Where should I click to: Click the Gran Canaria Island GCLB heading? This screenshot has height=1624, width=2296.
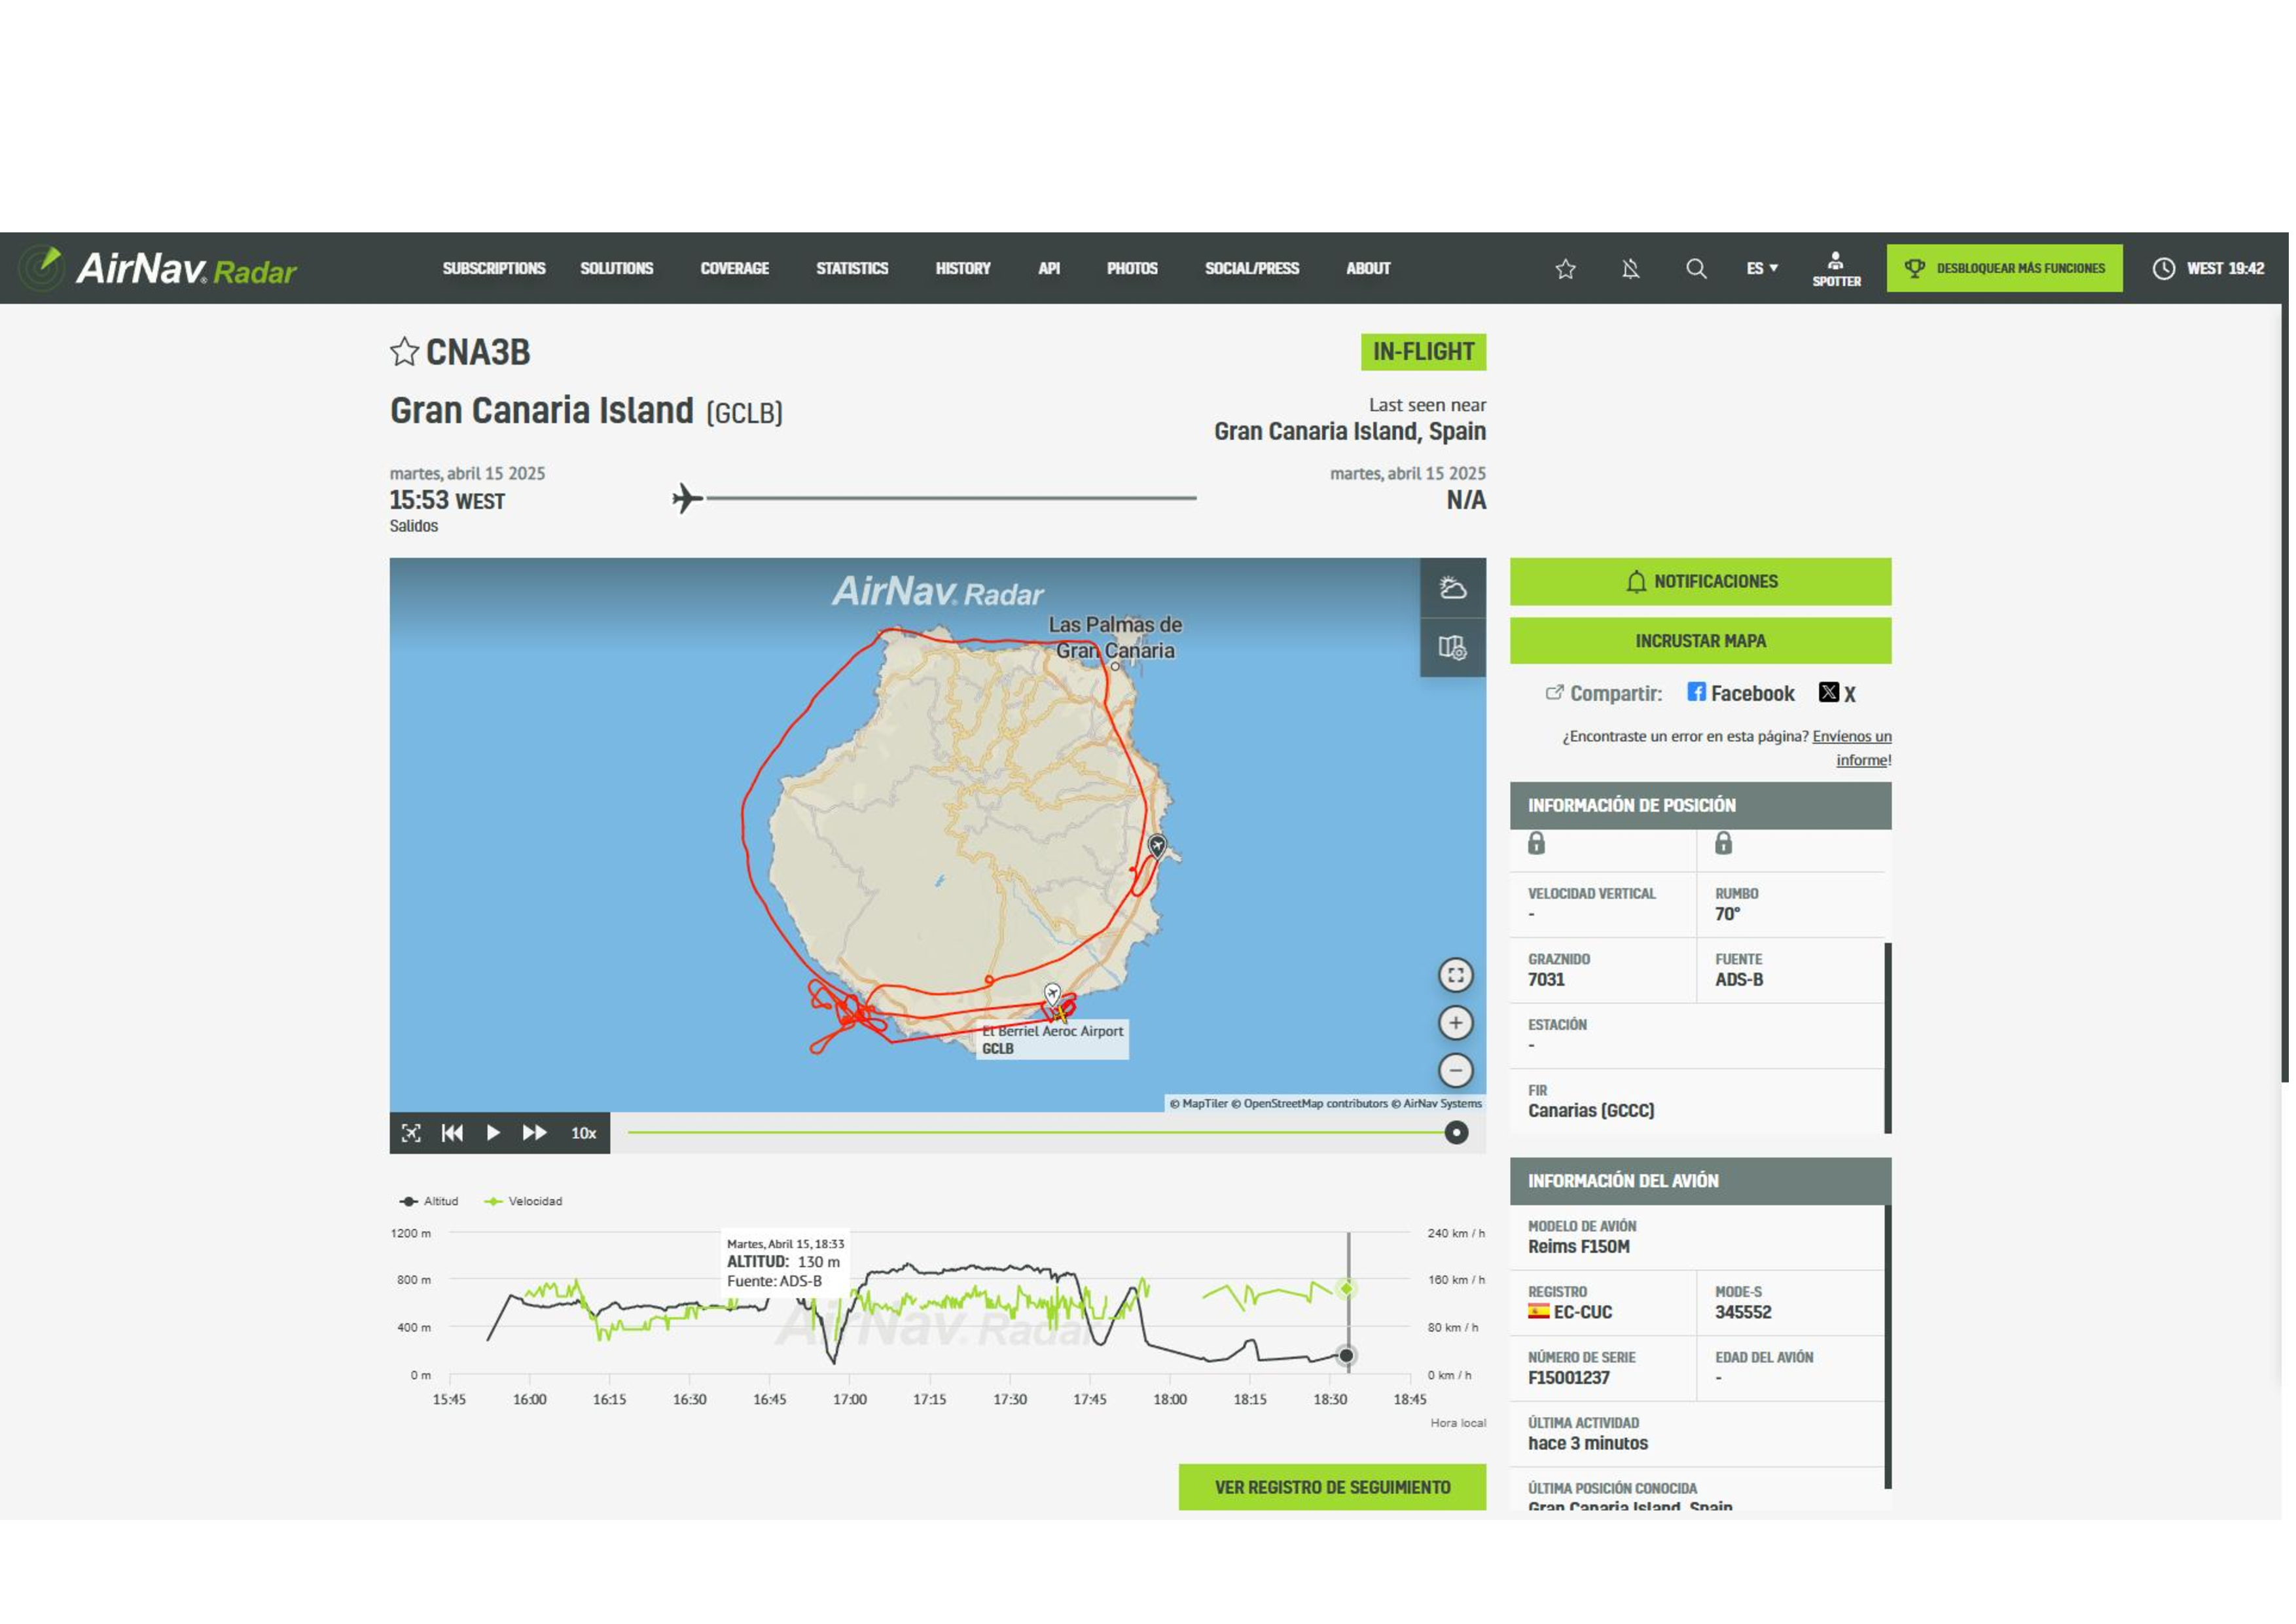(x=587, y=411)
